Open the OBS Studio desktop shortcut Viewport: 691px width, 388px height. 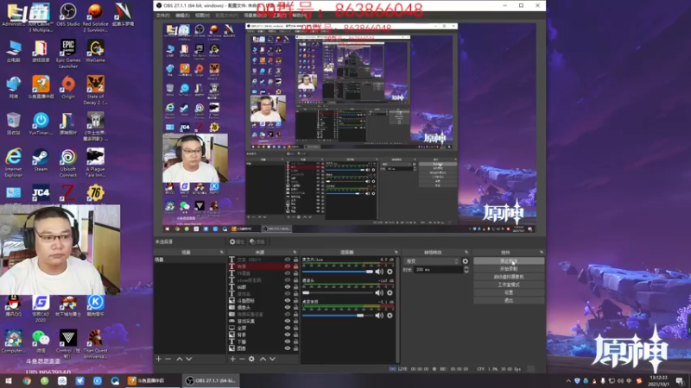tap(68, 15)
